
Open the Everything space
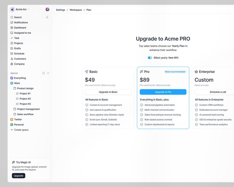click(20, 78)
